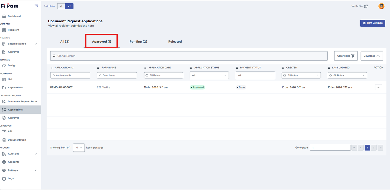Screen dimensions: 390x190
Task: Click the Verify File external link icon
Action: [366, 6]
